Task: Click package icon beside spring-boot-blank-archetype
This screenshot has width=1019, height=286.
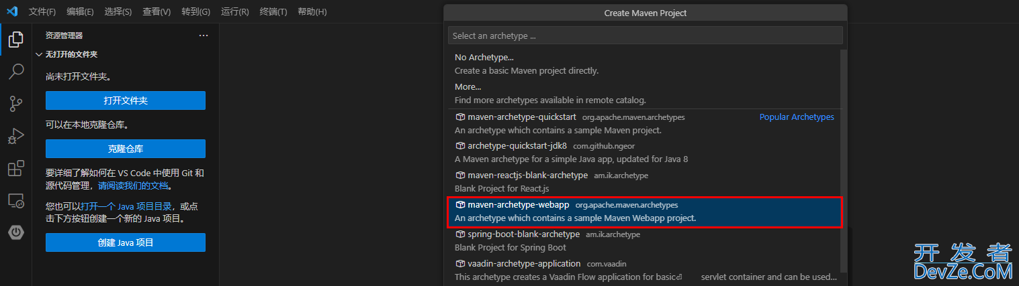Action: click(x=460, y=234)
